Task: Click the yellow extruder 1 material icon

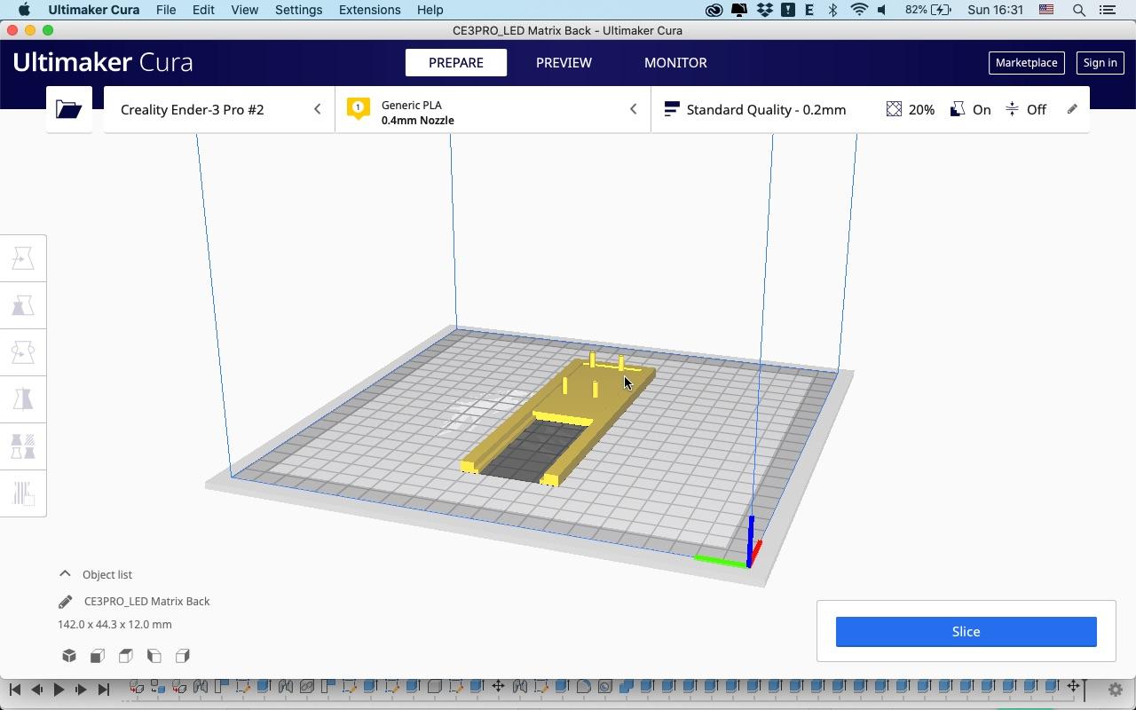Action: (x=359, y=109)
